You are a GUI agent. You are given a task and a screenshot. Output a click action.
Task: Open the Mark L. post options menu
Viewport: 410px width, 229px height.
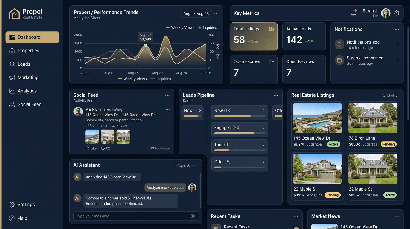[x=168, y=109]
